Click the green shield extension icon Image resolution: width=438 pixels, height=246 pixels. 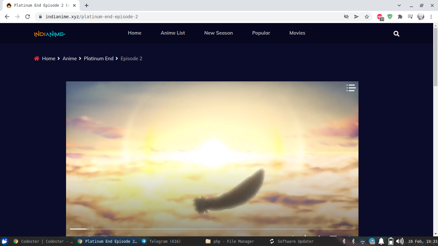click(x=390, y=17)
